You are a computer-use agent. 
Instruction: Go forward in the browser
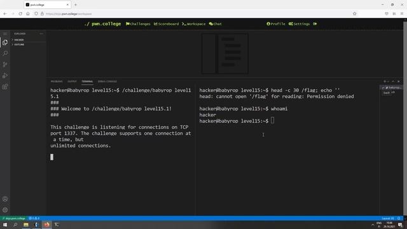click(x=13, y=14)
